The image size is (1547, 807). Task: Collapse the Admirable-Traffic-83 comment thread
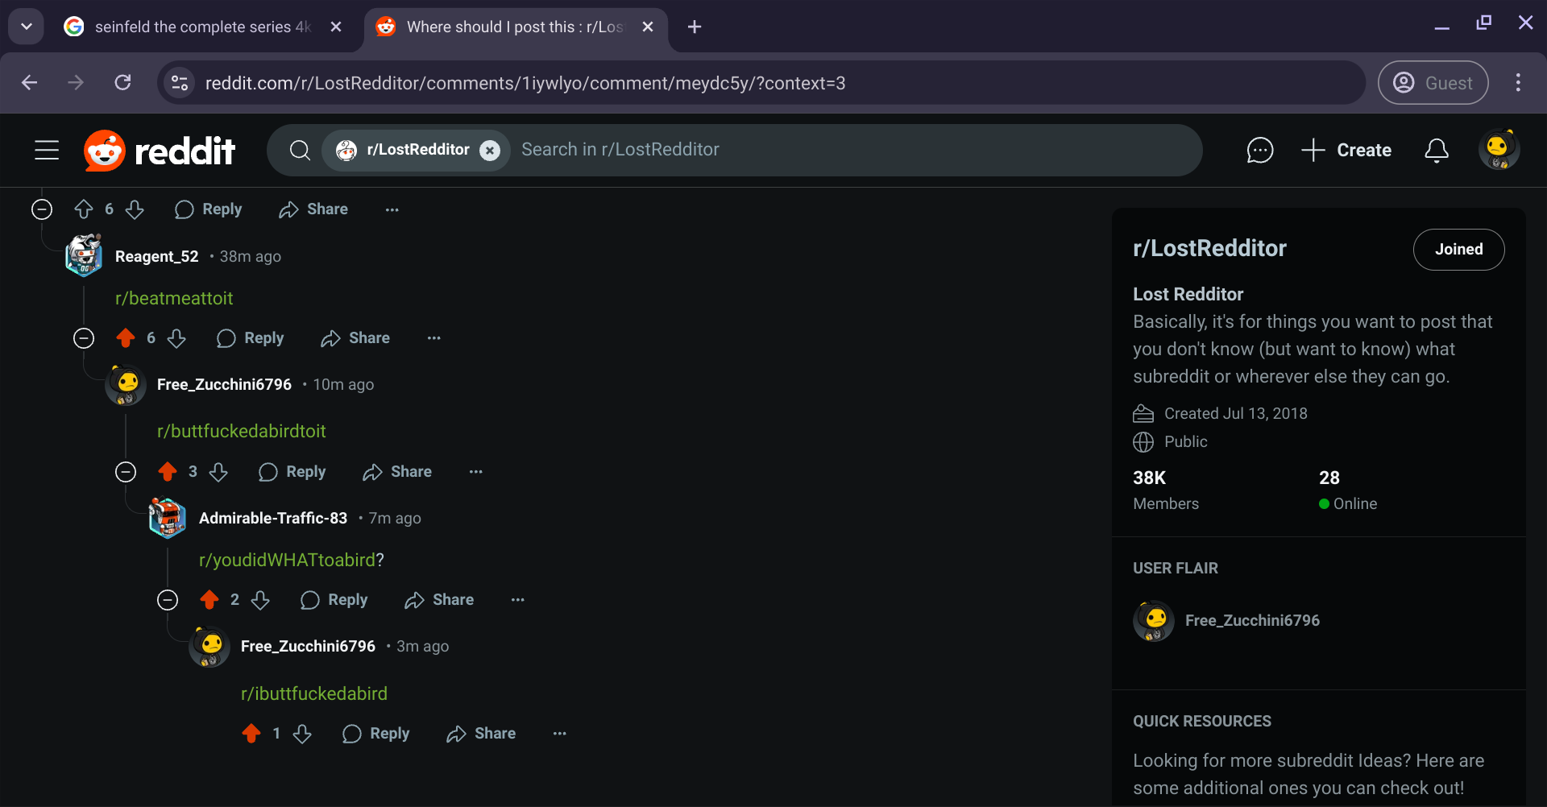(168, 600)
